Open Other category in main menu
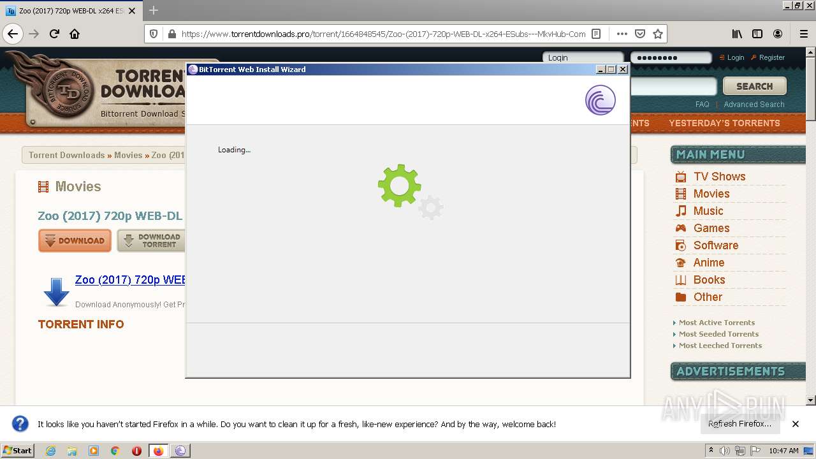 (x=708, y=297)
